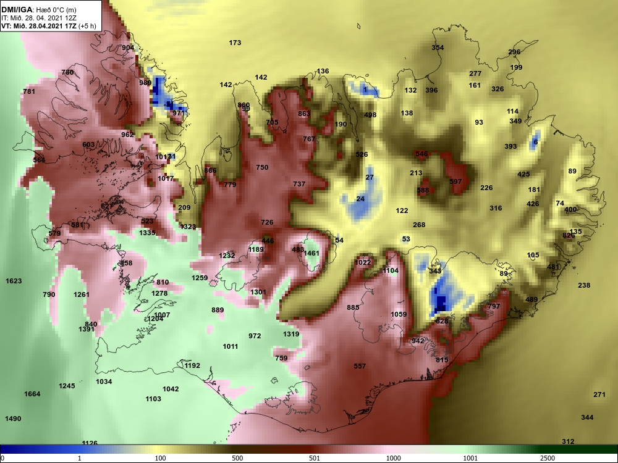Screen dimensions: 618x463
Task: Click the number 705
Action: [x=272, y=122]
